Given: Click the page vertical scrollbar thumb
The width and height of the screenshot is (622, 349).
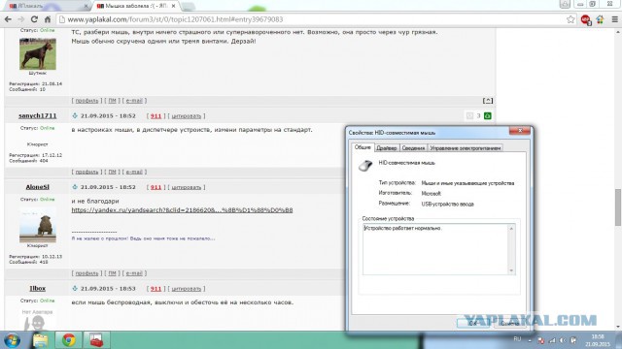Looking at the screenshot, I should (x=618, y=207).
